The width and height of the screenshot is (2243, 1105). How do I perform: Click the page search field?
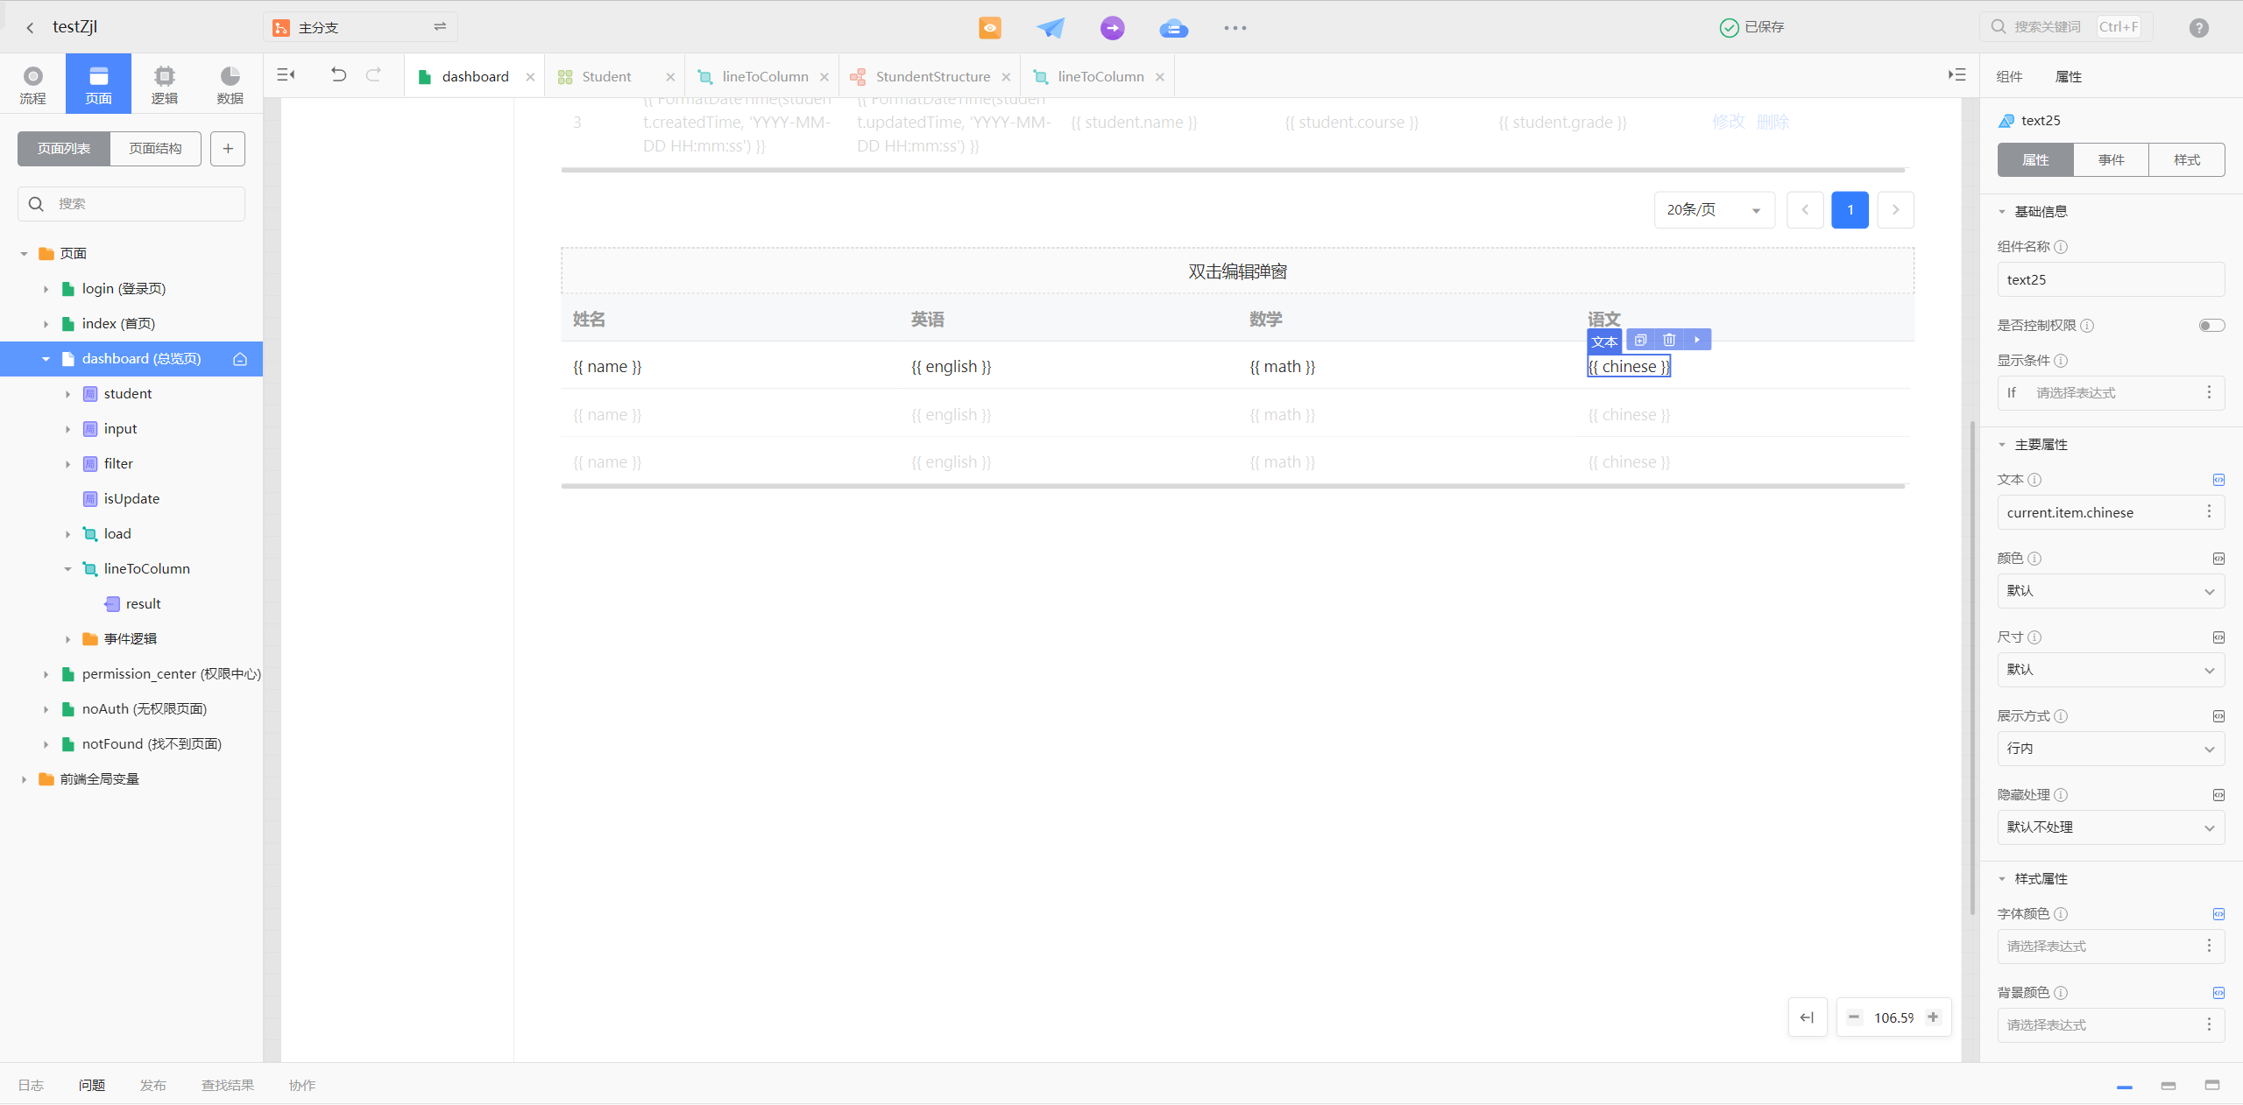click(131, 204)
